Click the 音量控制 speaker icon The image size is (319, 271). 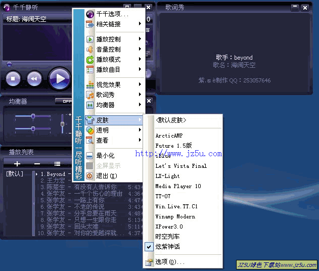pos(89,50)
